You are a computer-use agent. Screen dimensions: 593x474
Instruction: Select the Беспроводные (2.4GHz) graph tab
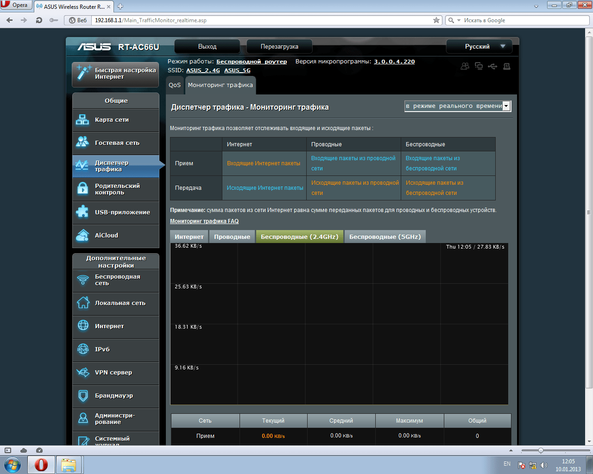tap(300, 237)
